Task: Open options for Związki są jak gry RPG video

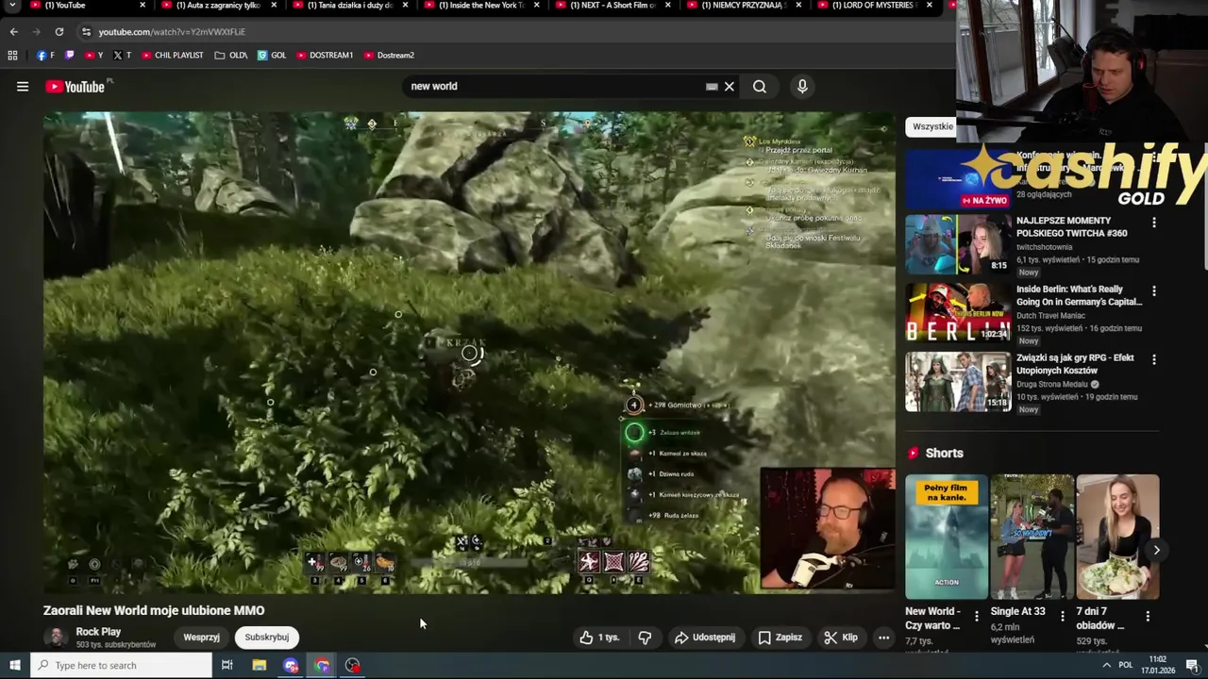Action: [x=1153, y=359]
